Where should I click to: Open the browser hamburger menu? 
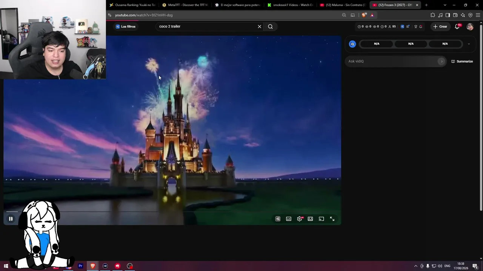[x=478, y=15]
